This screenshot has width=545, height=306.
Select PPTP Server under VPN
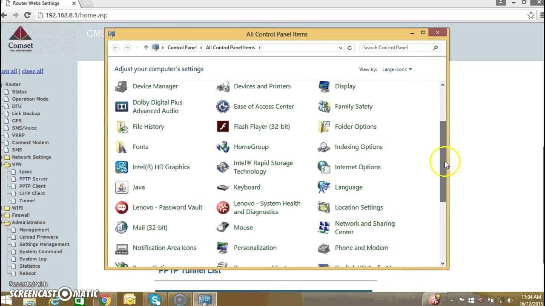(33, 179)
